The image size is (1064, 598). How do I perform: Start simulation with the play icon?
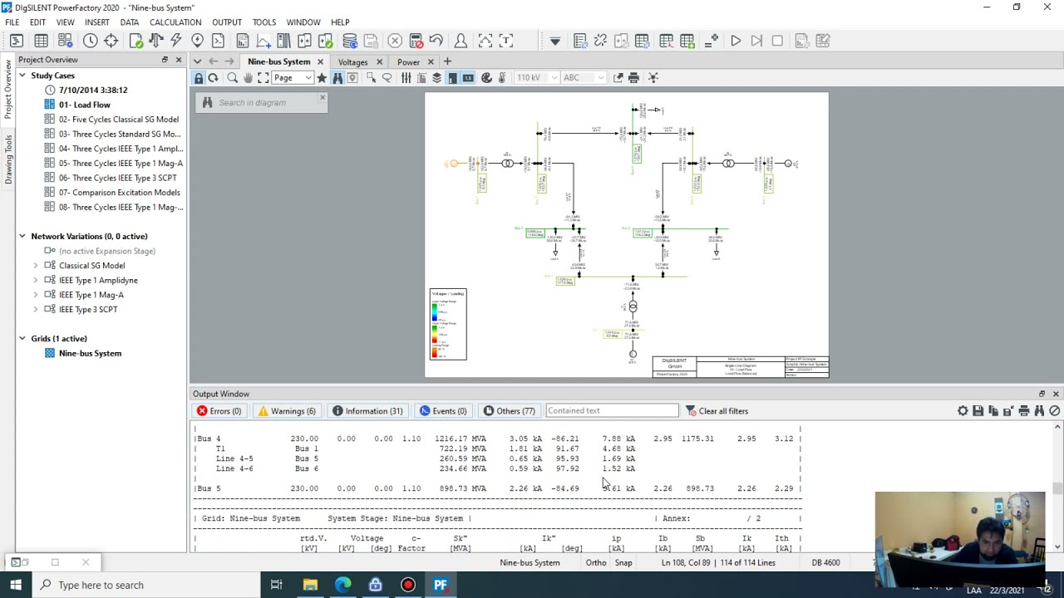click(x=736, y=41)
